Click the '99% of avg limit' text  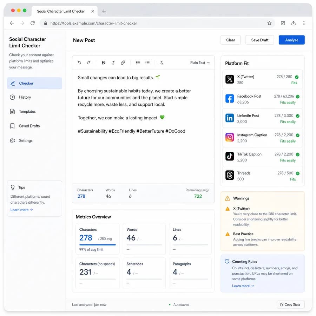coord(91,250)
